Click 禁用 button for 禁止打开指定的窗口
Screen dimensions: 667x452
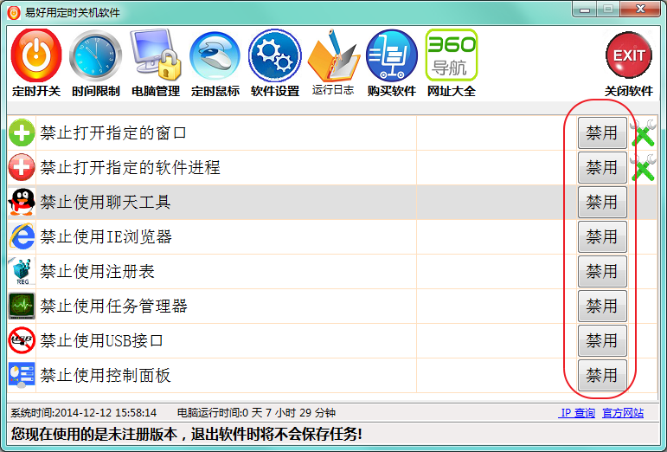tap(602, 132)
